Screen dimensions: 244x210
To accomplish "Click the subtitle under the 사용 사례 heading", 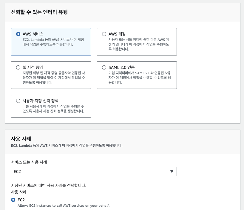I will tap(67, 146).
